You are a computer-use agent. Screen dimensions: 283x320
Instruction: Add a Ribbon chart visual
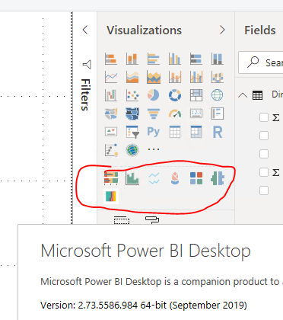pyautogui.click(x=218, y=77)
